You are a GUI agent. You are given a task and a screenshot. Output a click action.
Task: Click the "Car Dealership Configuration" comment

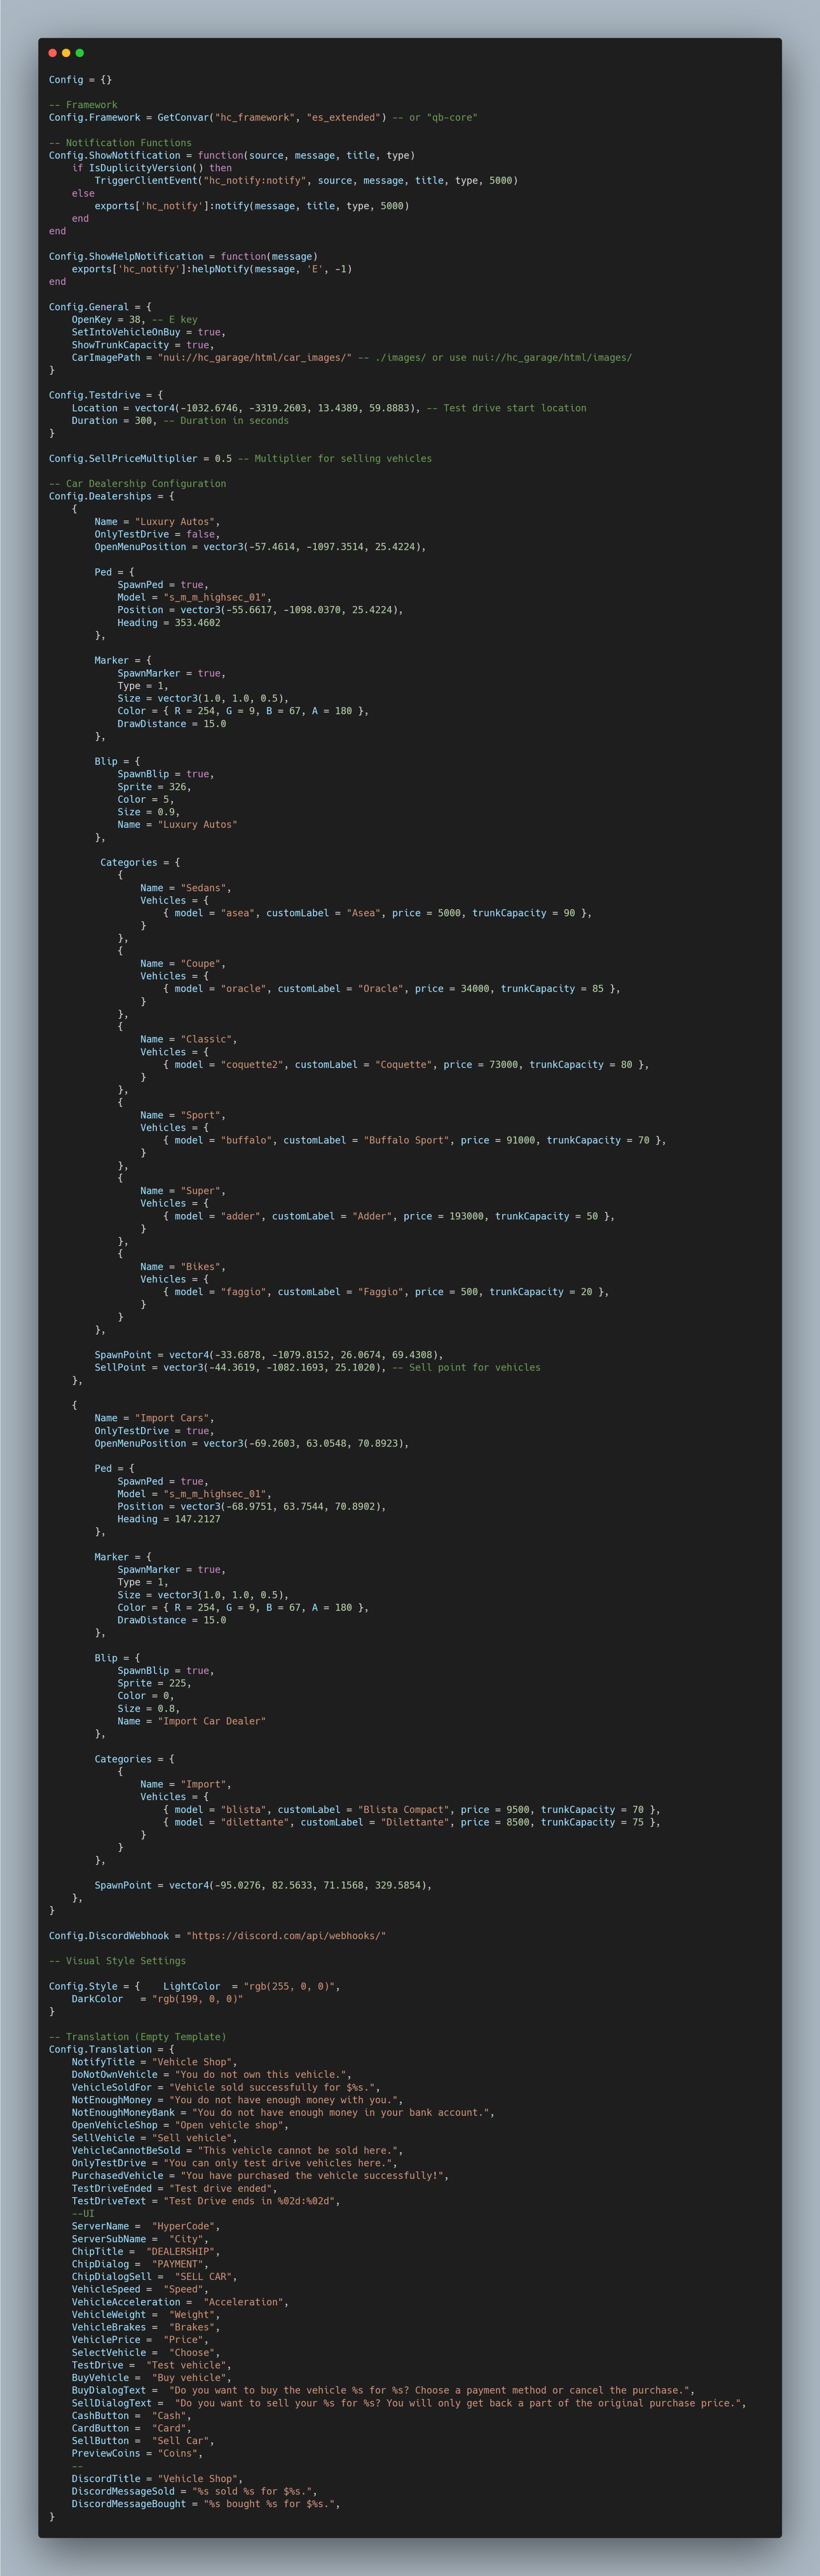[137, 483]
